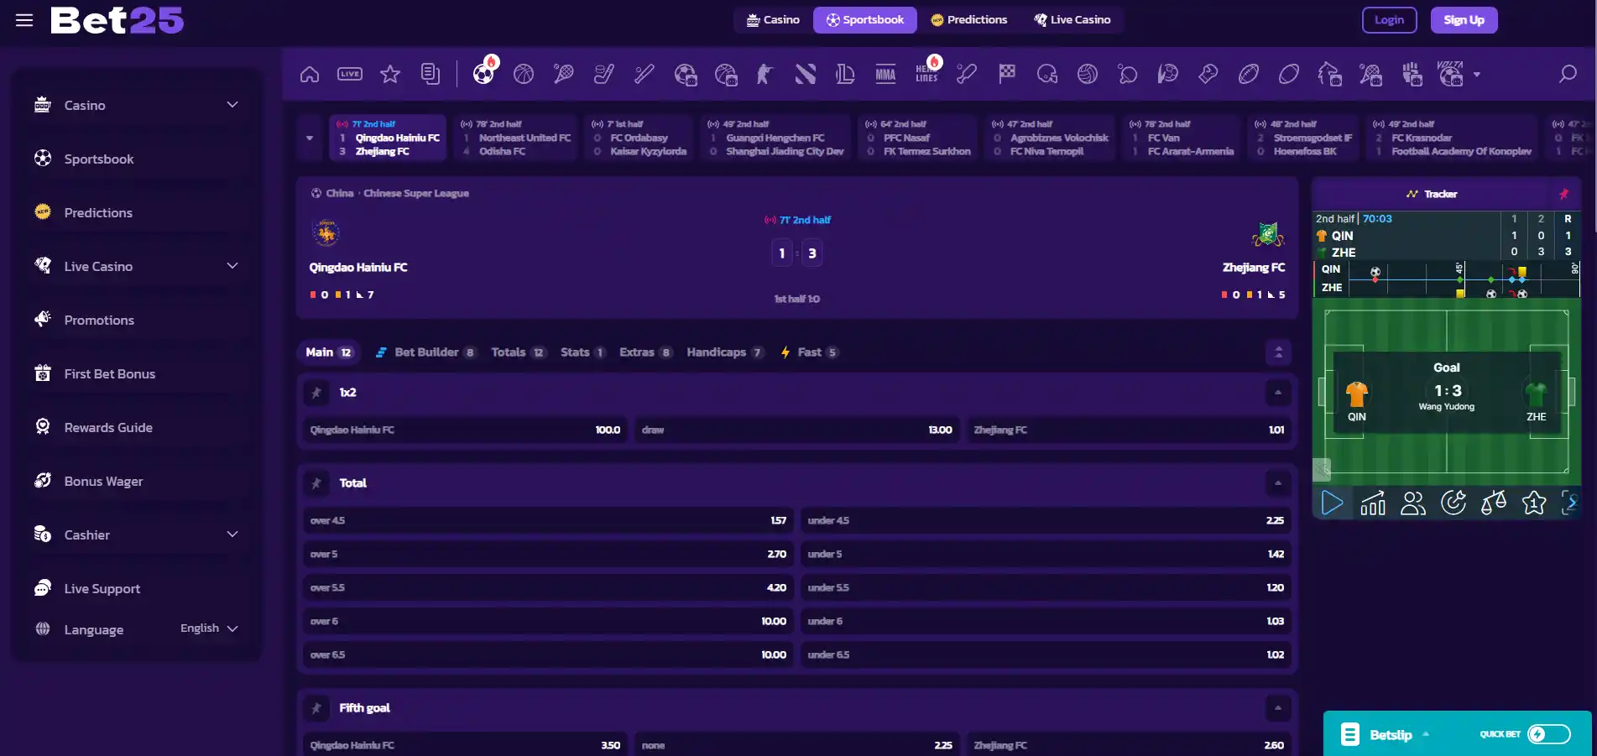Select the MMA icon
Screen dimensions: 1597x756
pos(885,75)
